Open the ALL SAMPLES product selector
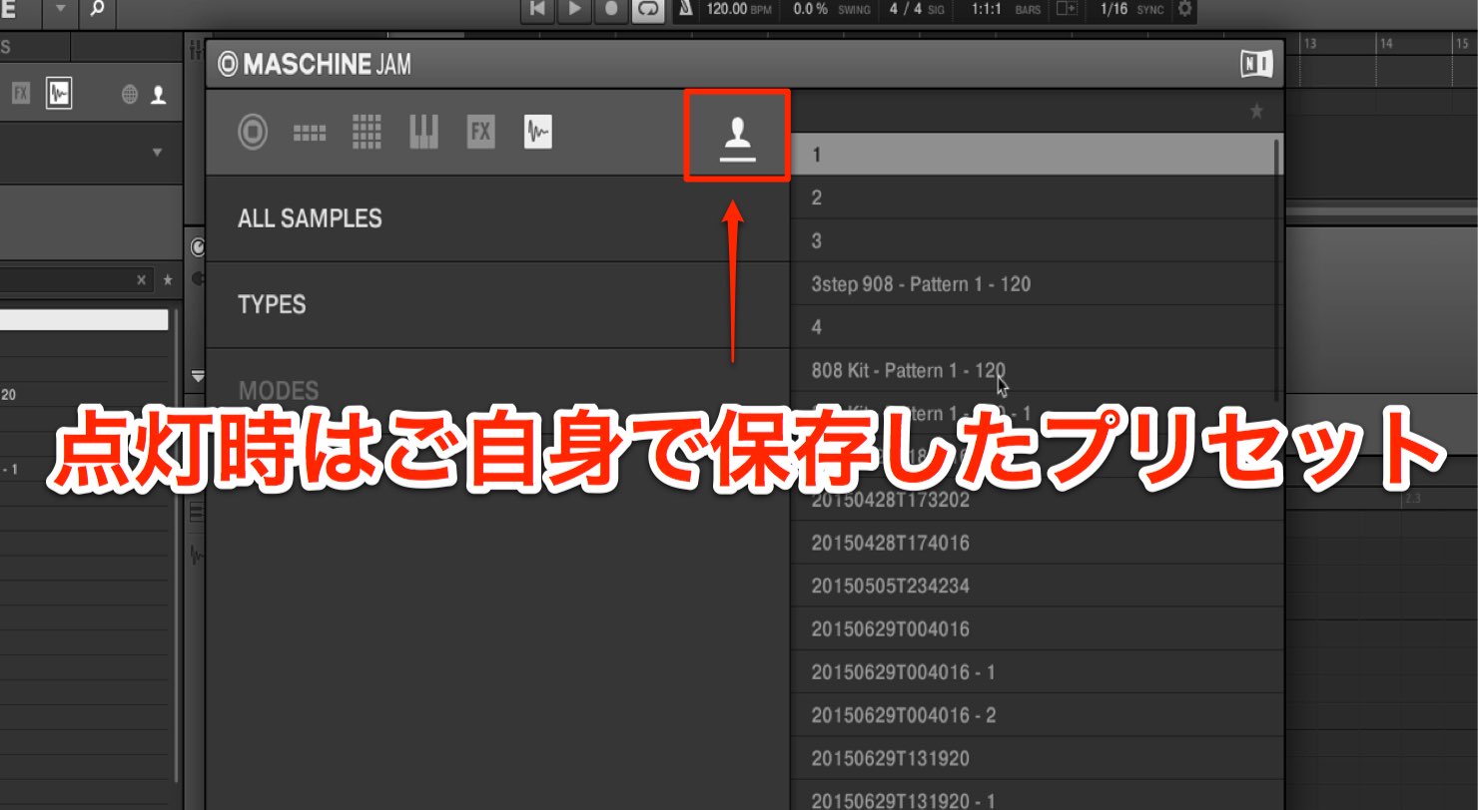 coord(497,218)
